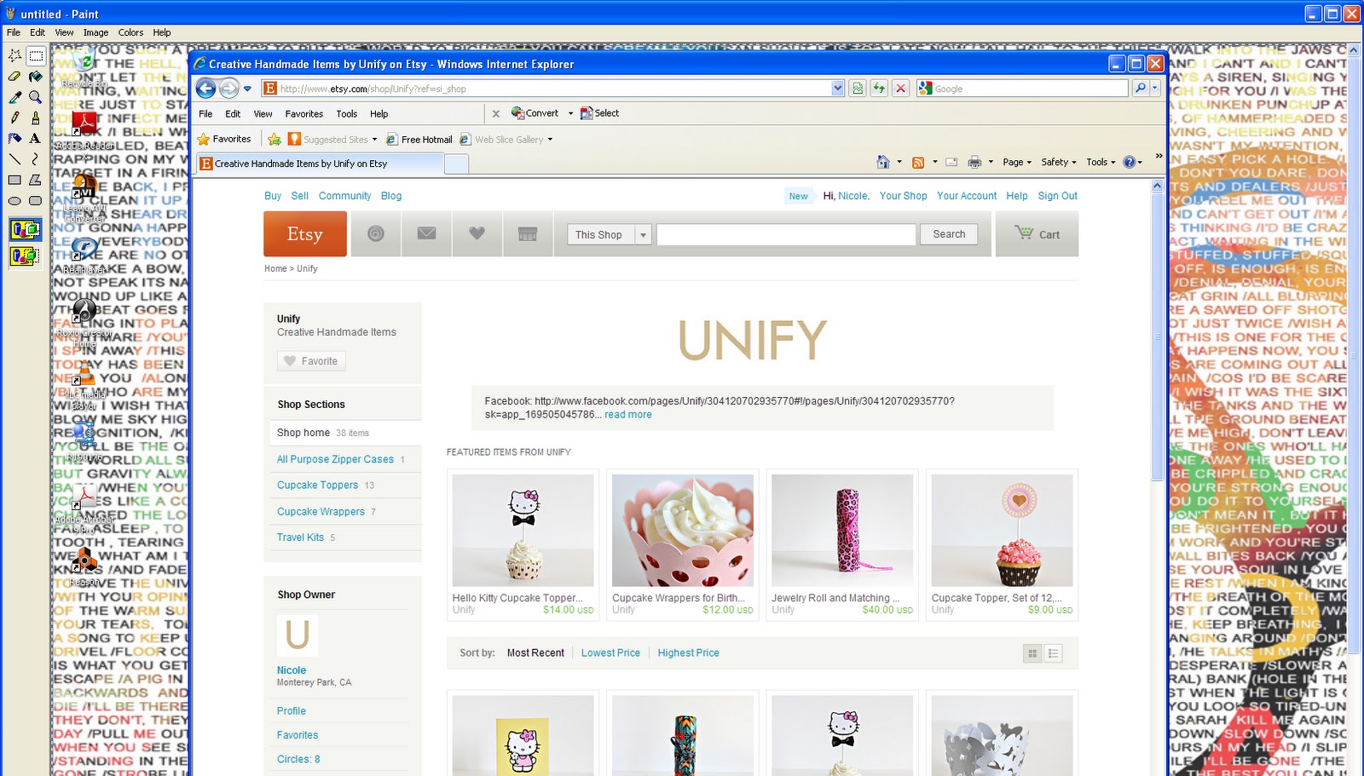Enable transparent selection mode in Paint

pos(25,255)
